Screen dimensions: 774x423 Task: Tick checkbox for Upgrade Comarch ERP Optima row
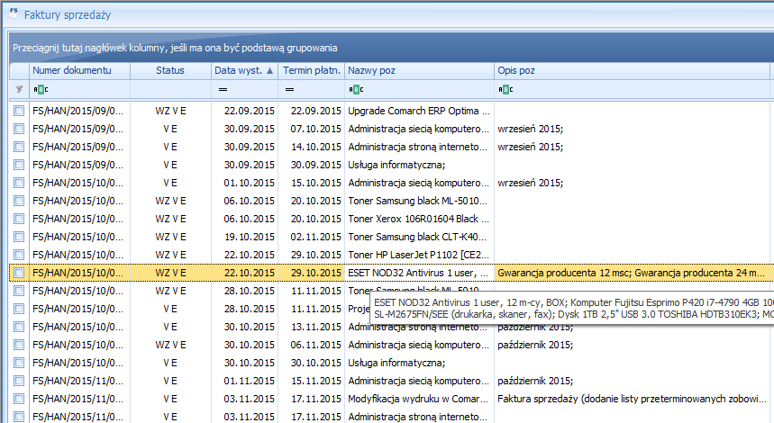coord(19,111)
